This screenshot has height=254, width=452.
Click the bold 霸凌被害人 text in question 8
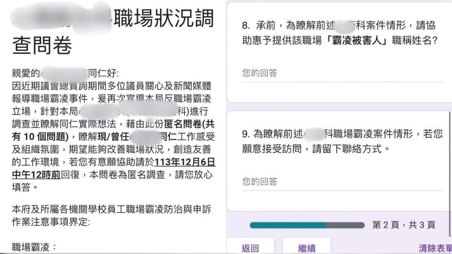pos(357,41)
